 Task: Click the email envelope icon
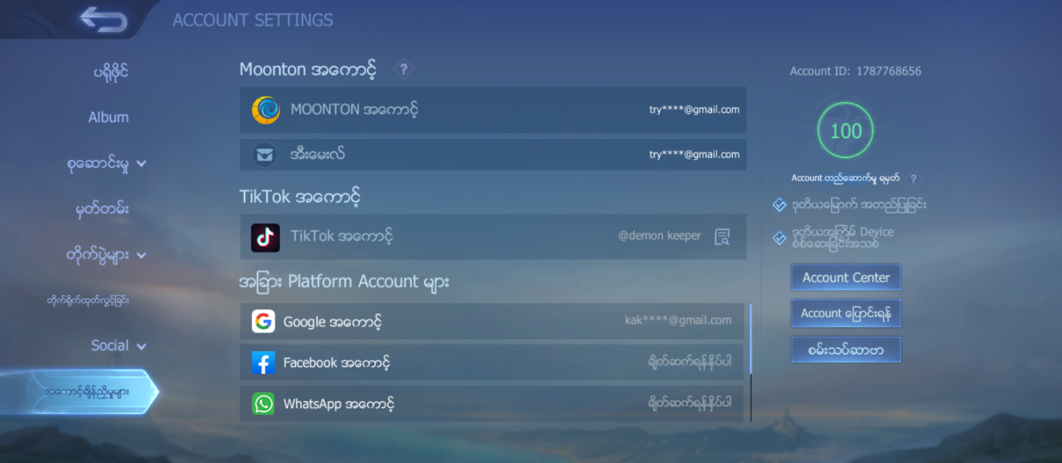tap(264, 155)
